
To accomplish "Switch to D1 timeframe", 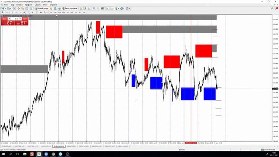I will (x=76, y=12).
